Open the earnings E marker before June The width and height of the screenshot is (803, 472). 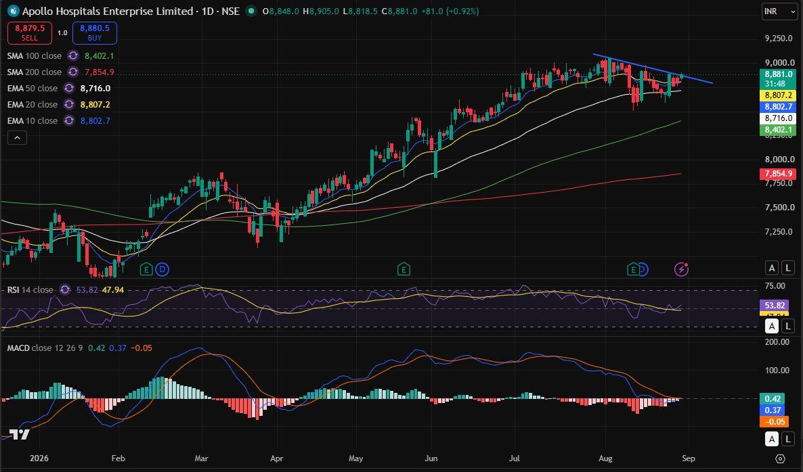point(404,269)
